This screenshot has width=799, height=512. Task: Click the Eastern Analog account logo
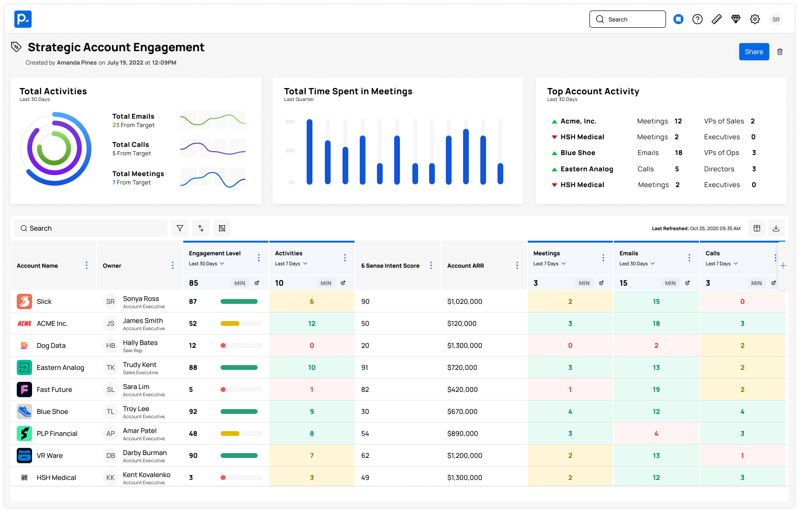(x=24, y=367)
